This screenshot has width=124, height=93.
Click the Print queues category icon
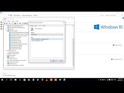pyautogui.click(x=8, y=56)
